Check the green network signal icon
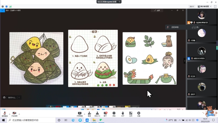Viewport: 218px width, 123px height. [x=11, y=6]
